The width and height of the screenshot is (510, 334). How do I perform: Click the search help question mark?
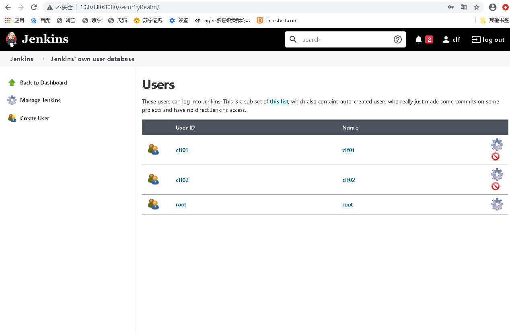pos(398,39)
